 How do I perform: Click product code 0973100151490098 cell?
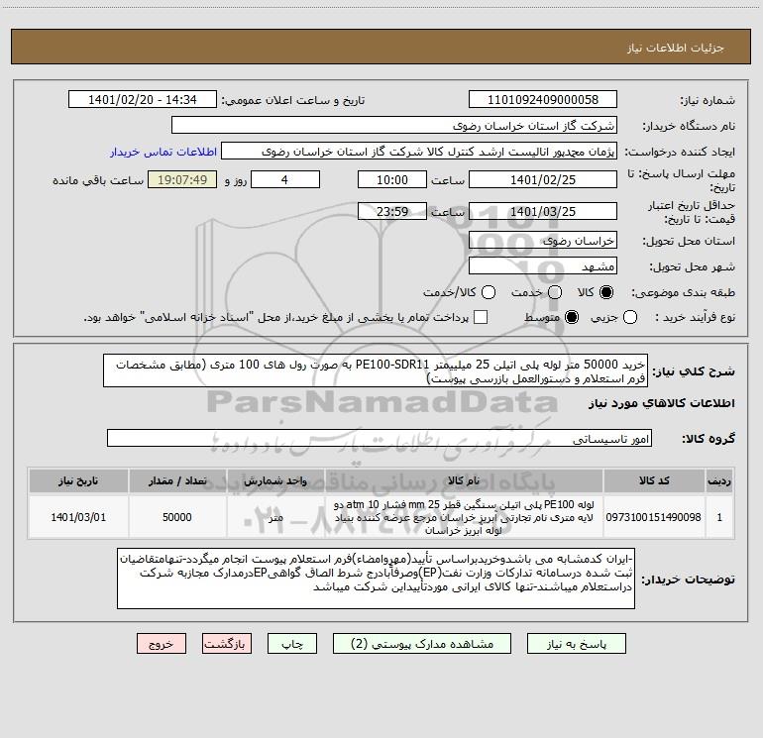pyautogui.click(x=654, y=517)
